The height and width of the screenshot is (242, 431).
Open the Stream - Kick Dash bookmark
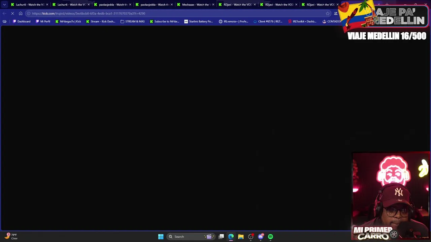tap(101, 22)
